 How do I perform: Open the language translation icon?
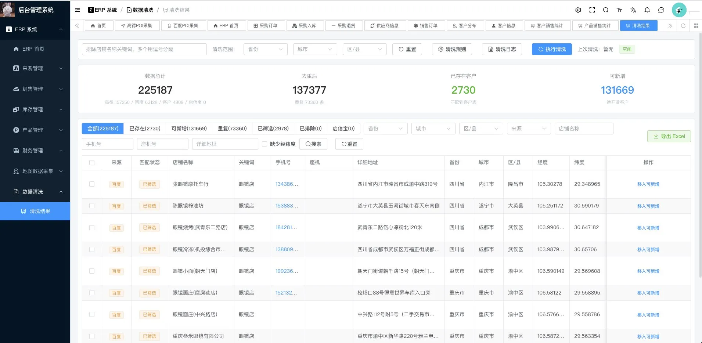(x=633, y=10)
